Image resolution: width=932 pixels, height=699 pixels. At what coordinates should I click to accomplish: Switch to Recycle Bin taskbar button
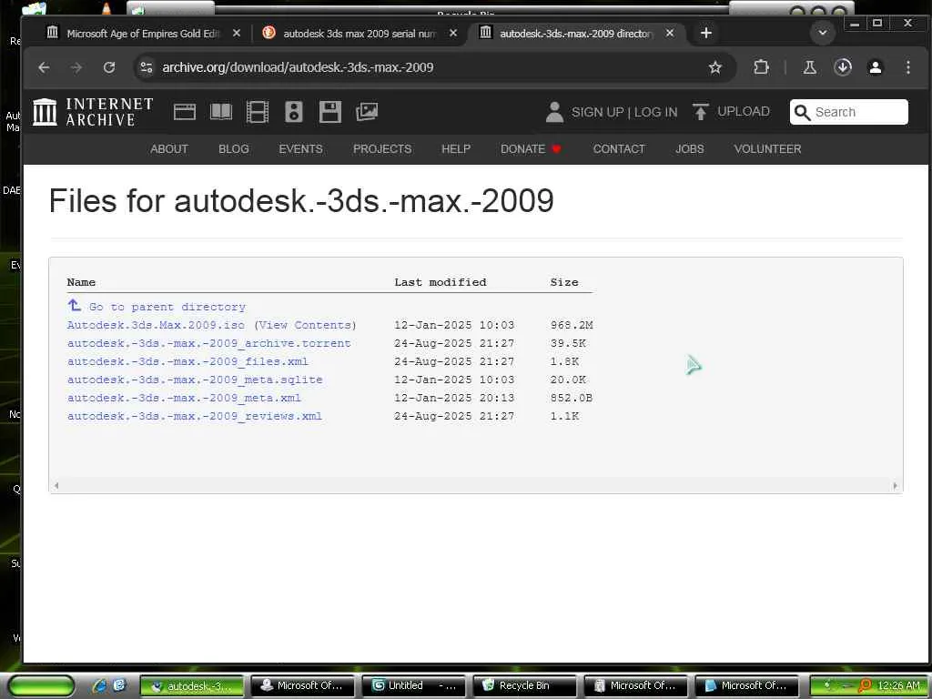click(x=525, y=686)
